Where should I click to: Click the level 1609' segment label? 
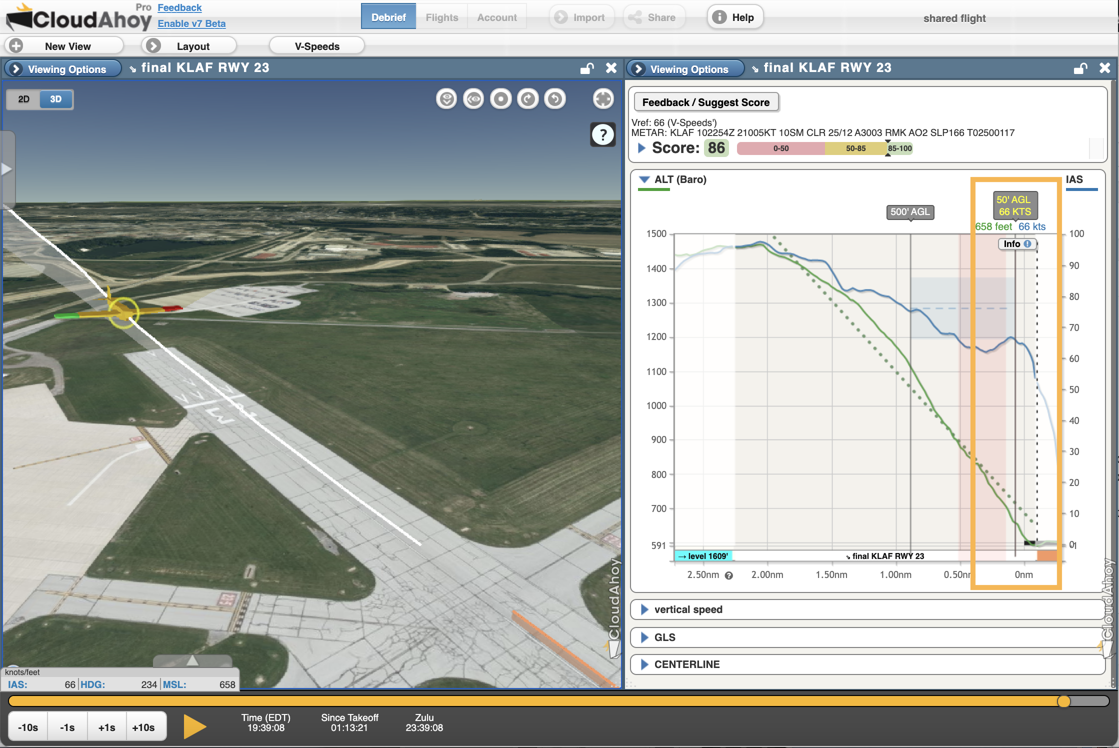tap(703, 556)
